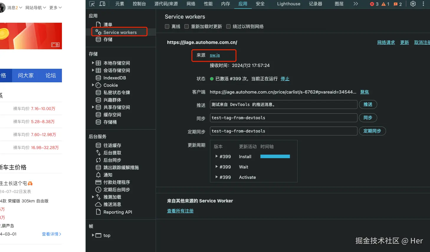This screenshot has height=252, width=430.
Task: Click the 网络请求 link
Action: pyautogui.click(x=386, y=42)
